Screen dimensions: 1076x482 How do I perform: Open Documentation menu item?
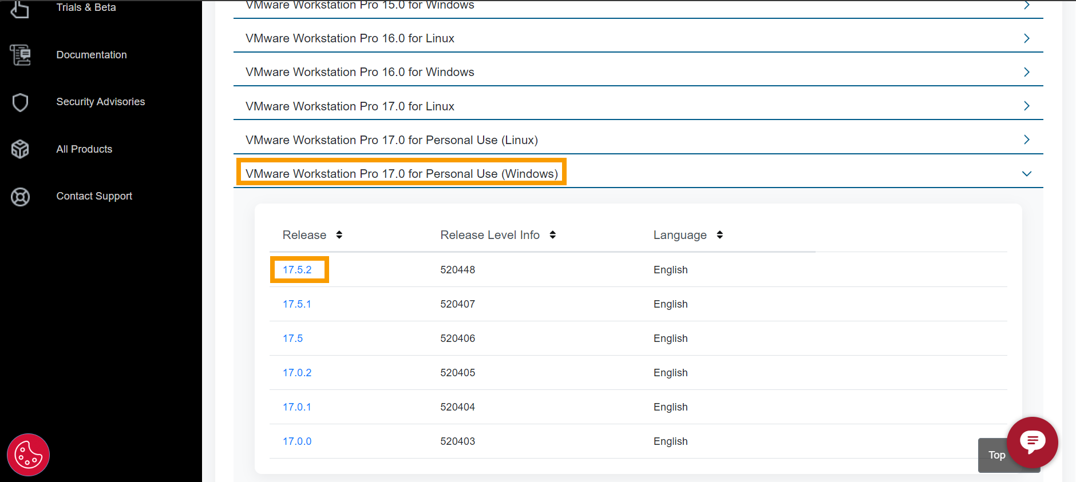[x=92, y=55]
